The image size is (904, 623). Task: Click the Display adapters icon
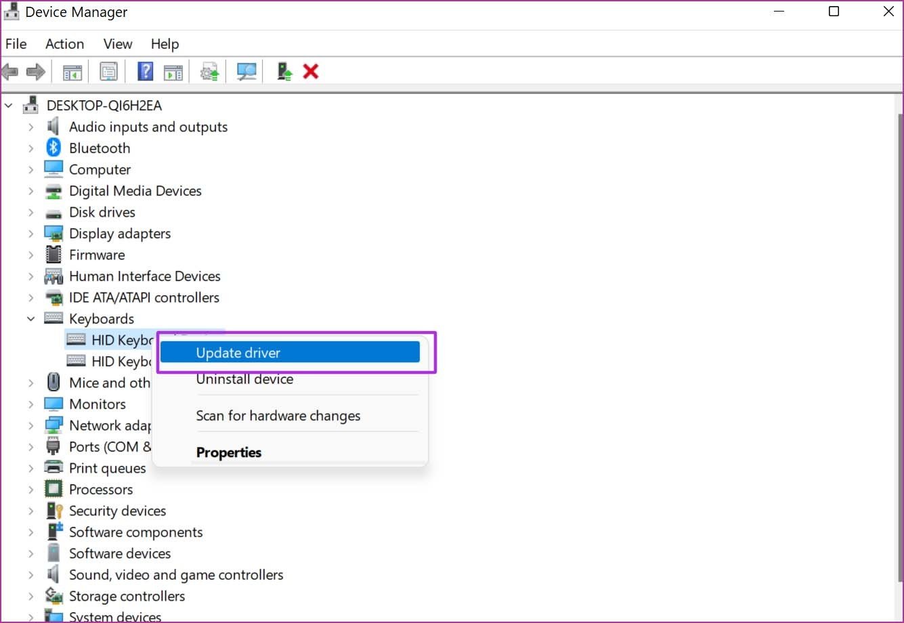(53, 234)
